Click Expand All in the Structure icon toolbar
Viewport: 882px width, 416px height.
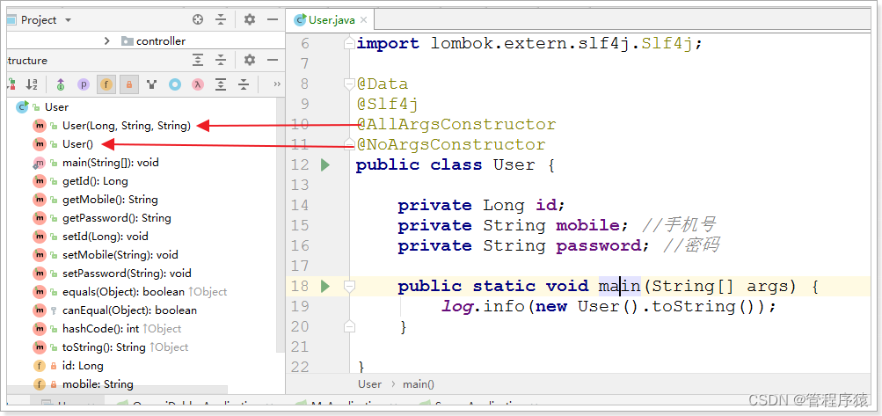pyautogui.click(x=221, y=84)
